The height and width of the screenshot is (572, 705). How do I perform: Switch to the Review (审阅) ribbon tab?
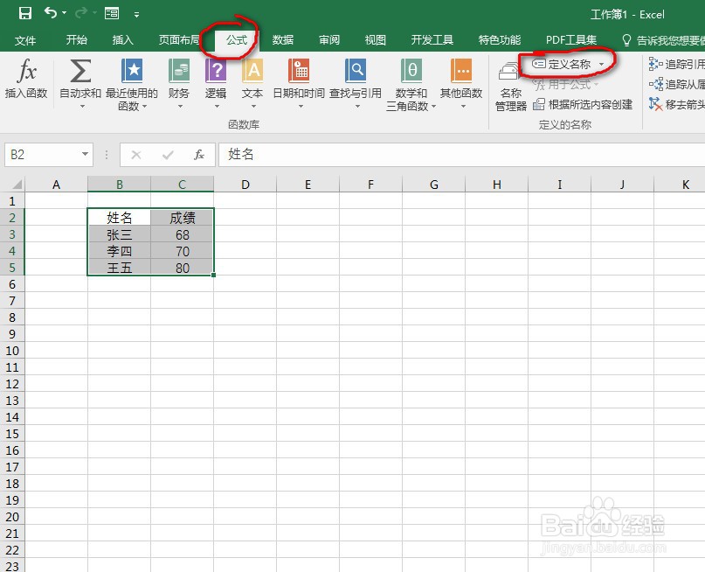pos(328,39)
